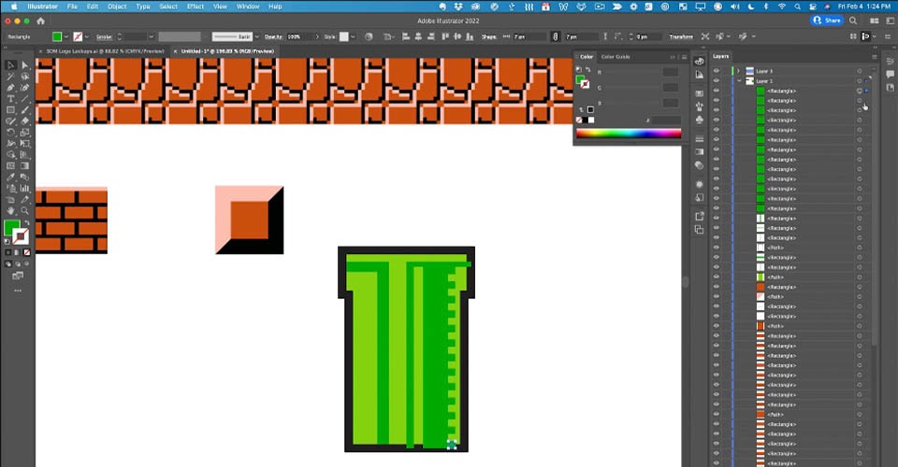
Task: Collapse Layer 1 contents
Action: (x=739, y=81)
